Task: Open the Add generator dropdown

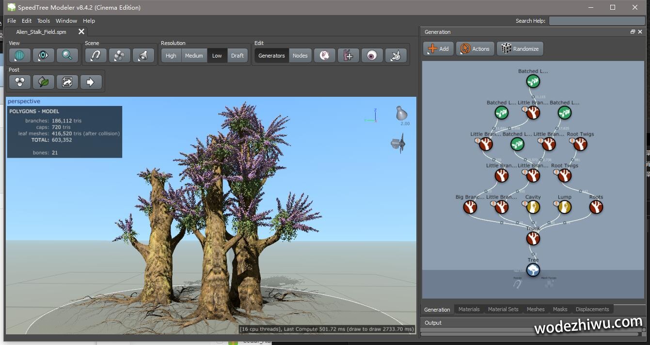Action: [438, 48]
